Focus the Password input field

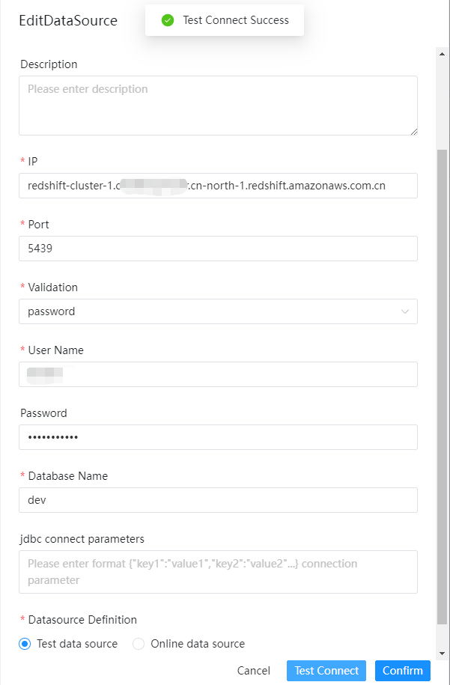(x=217, y=437)
